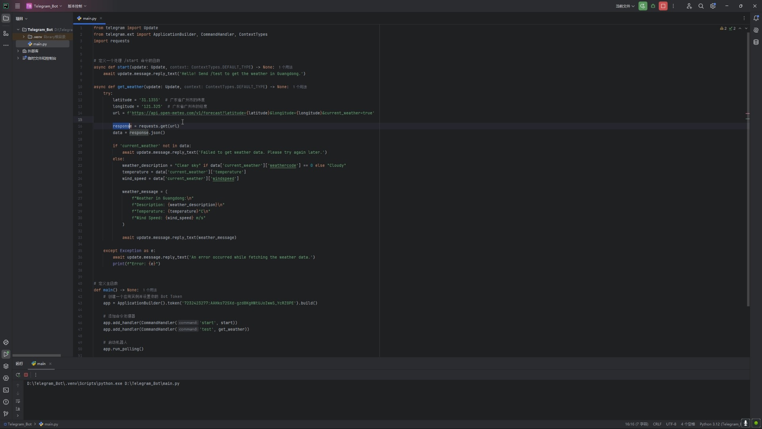Viewport: 762px width, 429px height.
Task: Open Project view options dropdown
Action: 21,19
